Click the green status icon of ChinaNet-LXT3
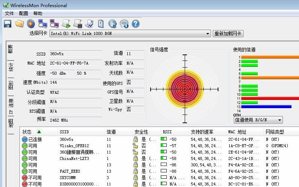Viewport: 299px width, 187px height. (25, 158)
